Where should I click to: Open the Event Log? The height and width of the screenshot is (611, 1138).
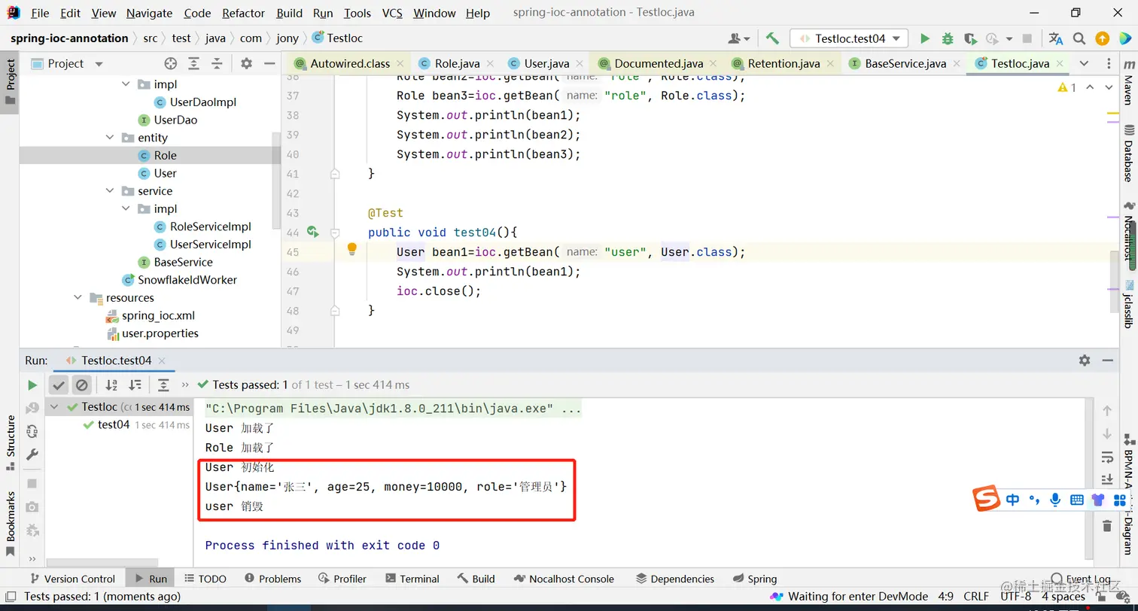point(1082,579)
